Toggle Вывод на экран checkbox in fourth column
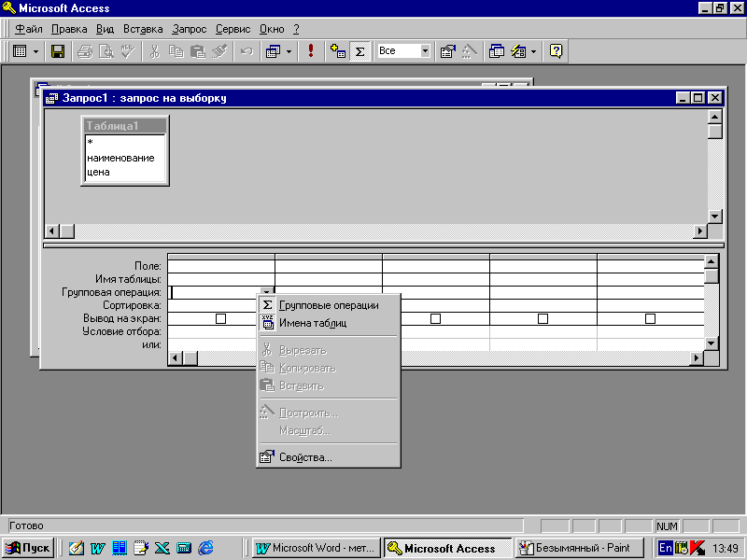Viewport: 747px width, 560px height. [543, 318]
